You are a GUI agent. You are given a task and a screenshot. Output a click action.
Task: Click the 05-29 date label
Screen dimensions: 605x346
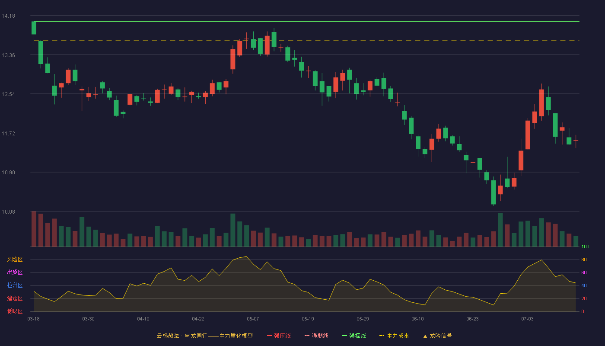click(363, 319)
